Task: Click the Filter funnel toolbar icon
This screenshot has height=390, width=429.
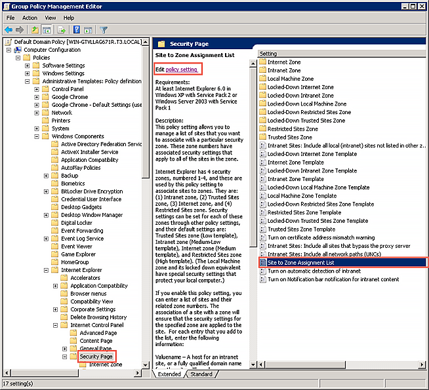Action: [x=104, y=29]
